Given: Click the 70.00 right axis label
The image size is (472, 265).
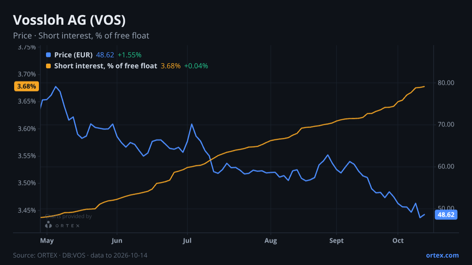Looking at the screenshot, I should pyautogui.click(x=446, y=124).
